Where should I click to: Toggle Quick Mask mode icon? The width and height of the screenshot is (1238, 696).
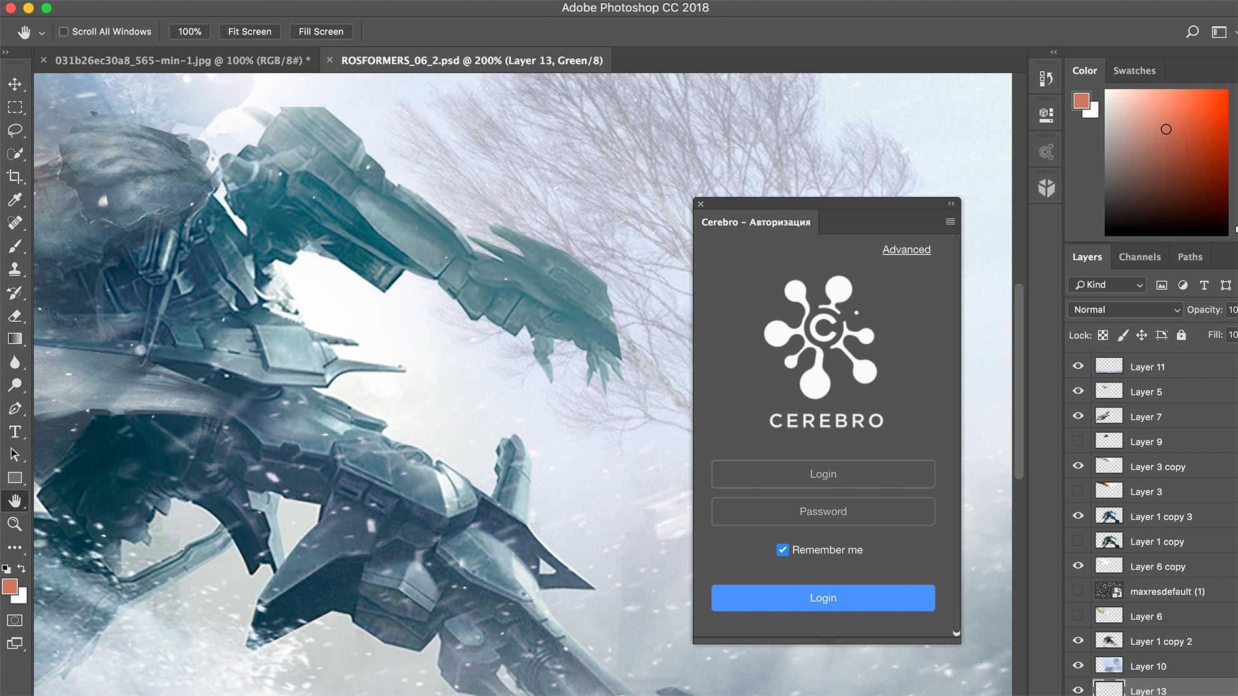(x=14, y=620)
